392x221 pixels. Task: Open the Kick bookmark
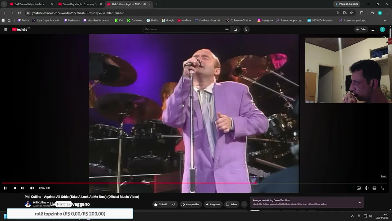click(x=119, y=21)
